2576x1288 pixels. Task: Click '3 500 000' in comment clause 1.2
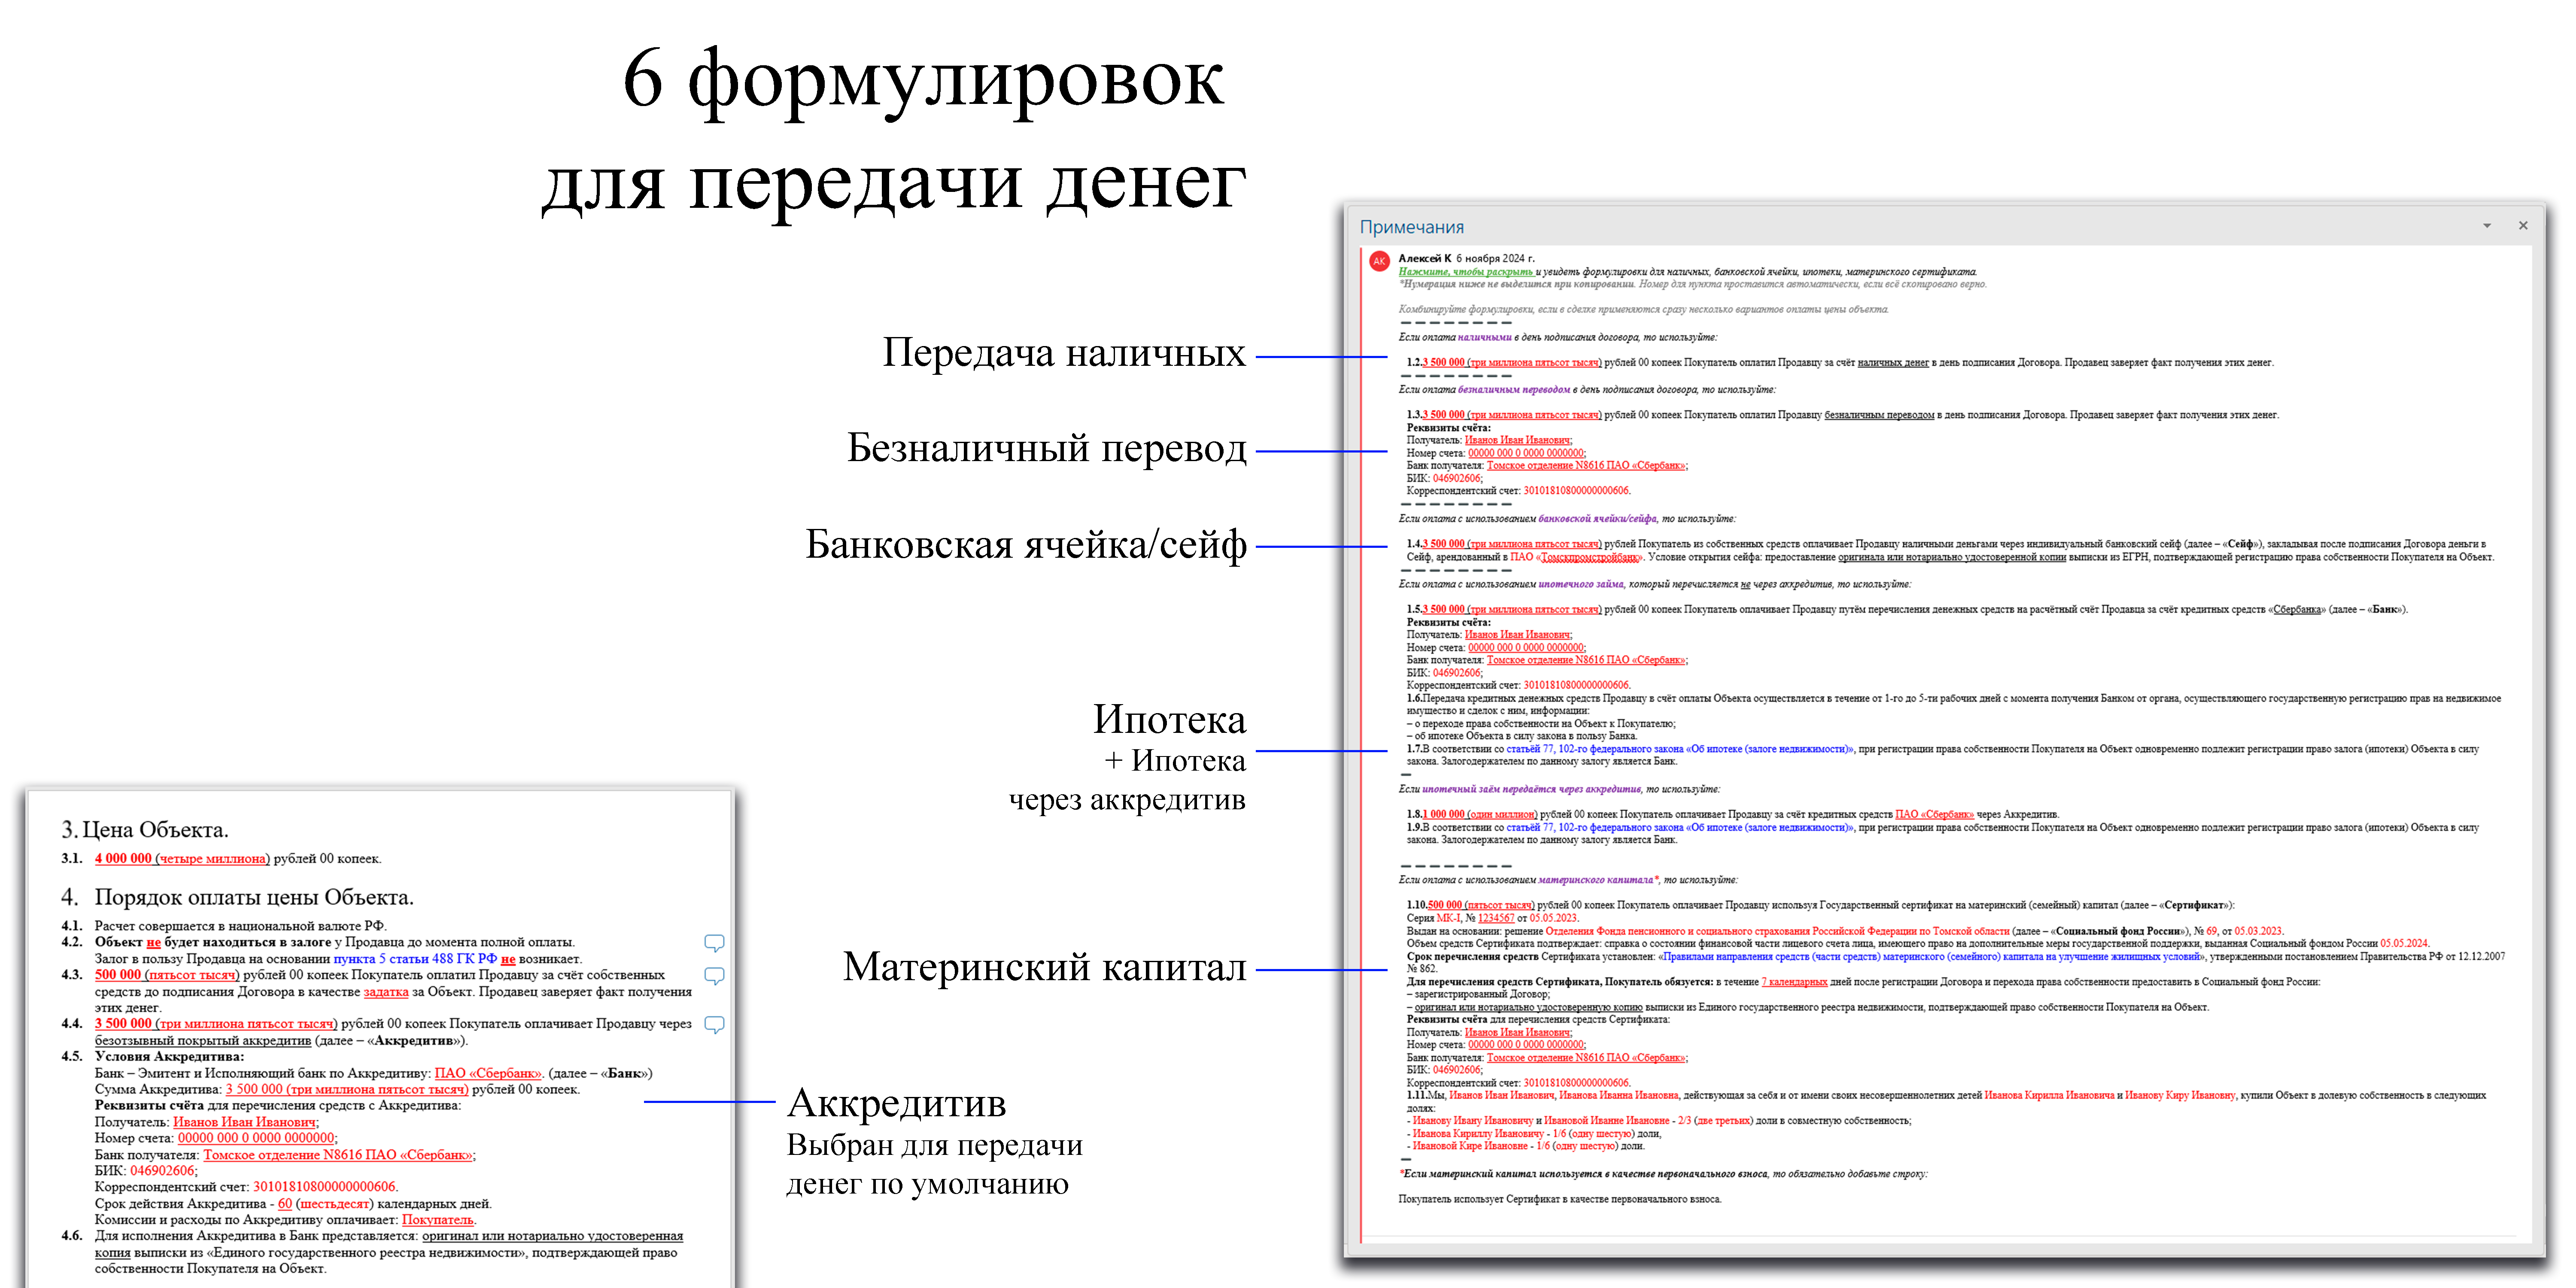click(1443, 363)
